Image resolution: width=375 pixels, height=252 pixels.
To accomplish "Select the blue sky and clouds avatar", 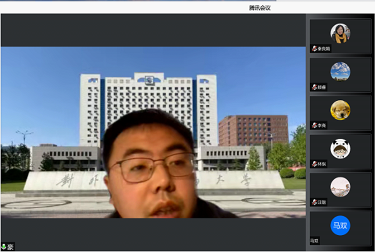I will [x=340, y=71].
